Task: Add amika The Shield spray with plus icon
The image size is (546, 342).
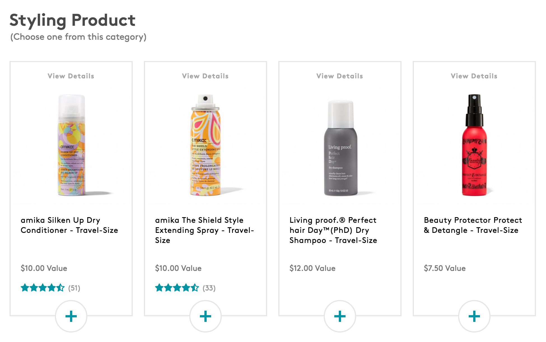Action: point(206,316)
